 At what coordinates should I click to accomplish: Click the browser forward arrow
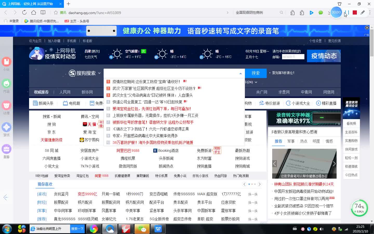click(15, 12)
